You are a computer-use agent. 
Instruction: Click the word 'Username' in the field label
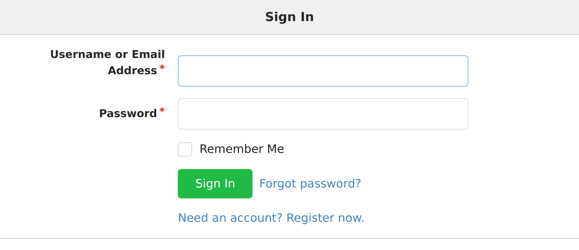click(81, 54)
